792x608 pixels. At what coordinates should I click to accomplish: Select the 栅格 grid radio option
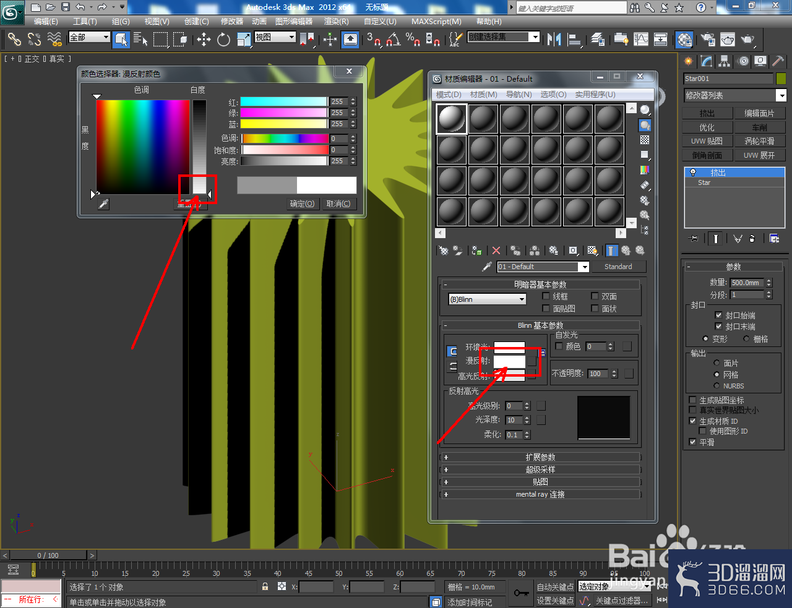(x=746, y=338)
